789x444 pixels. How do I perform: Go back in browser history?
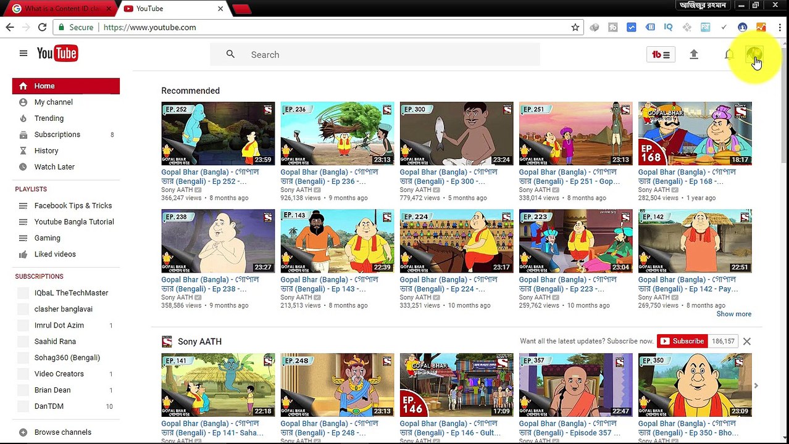pos(10,27)
